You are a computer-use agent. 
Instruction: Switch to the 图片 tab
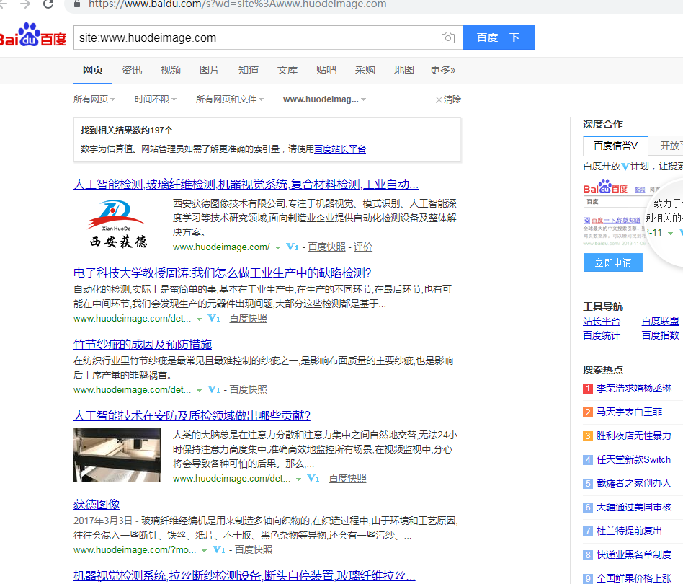click(209, 70)
